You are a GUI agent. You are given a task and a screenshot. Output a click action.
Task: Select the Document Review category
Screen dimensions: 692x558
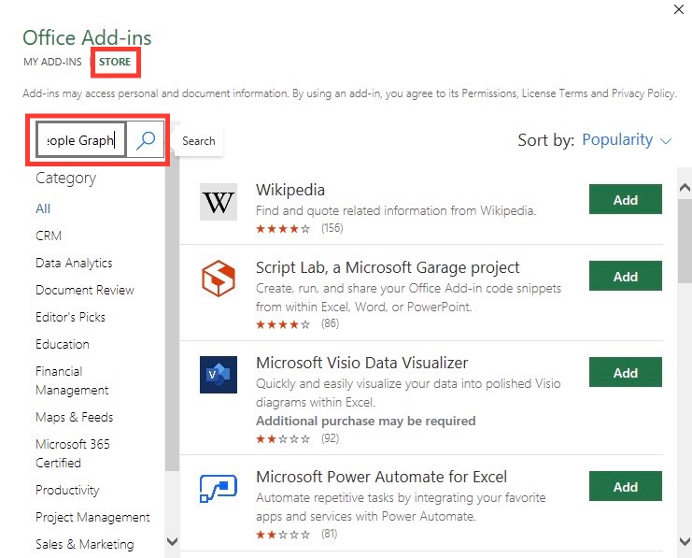pos(85,290)
